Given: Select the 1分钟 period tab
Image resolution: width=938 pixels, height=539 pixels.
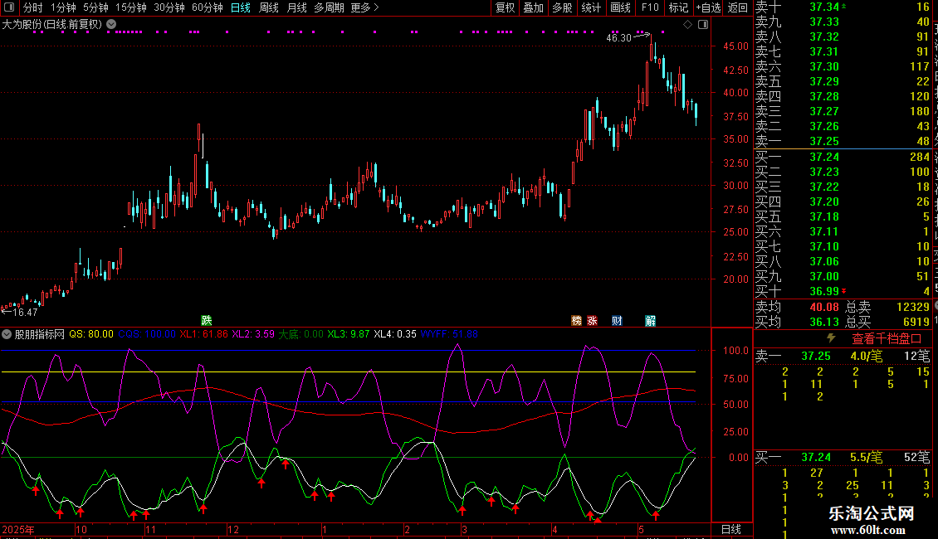Looking at the screenshot, I should click(63, 7).
